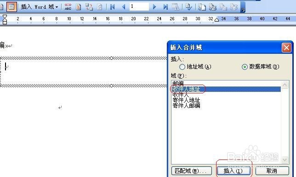Viewport: 296px width, 177px height.
Task: Click Merge to Fax icon
Action: [x=234, y=7]
